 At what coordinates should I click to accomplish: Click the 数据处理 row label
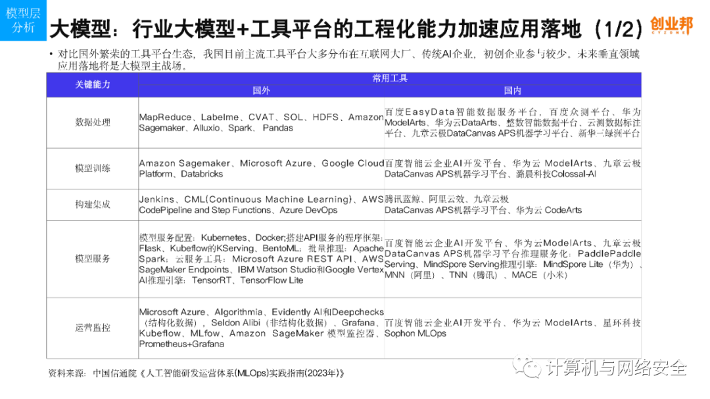[93, 123]
